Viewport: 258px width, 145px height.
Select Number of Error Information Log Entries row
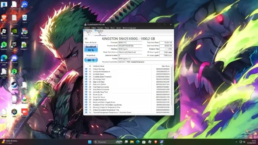pyautogui.click(x=128, y=105)
